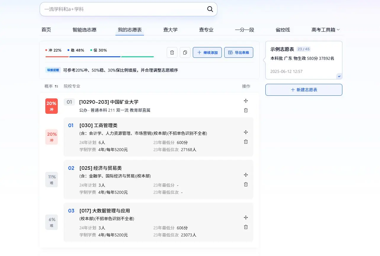
Task: Delete the 工商管理类 major entry
Action: click(x=246, y=142)
